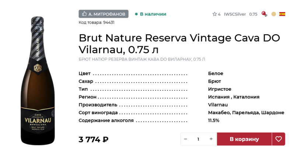
Task: Click the green in-stock status dot
Action: [x=136, y=14]
